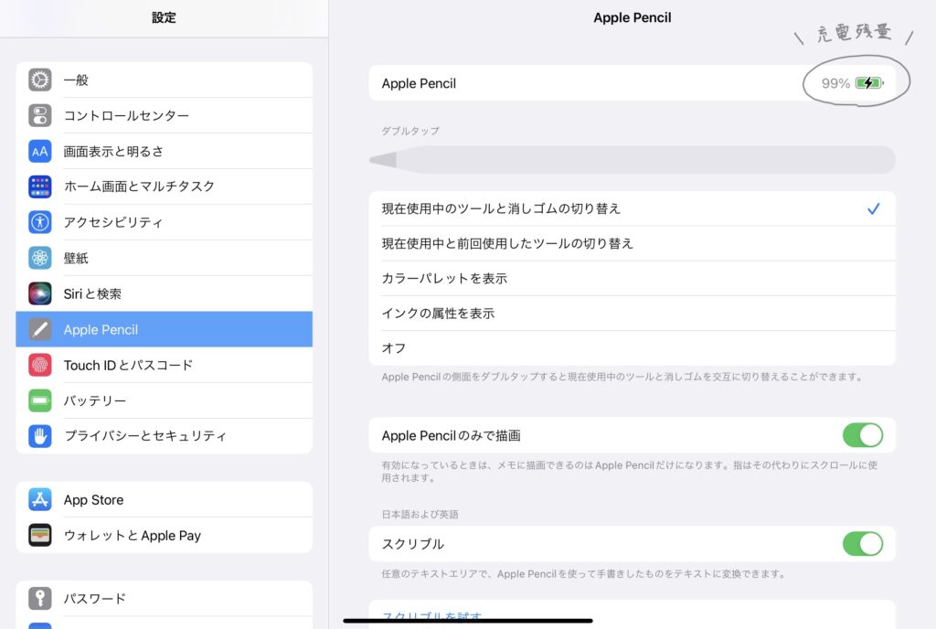Tap the Passwords (パスワード) key icon
The width and height of the screenshot is (936, 629).
(40, 598)
